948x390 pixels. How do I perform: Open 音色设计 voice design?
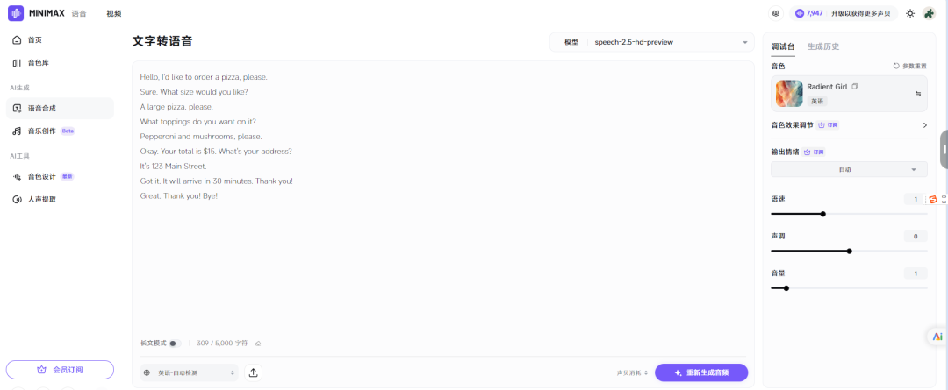(60, 177)
